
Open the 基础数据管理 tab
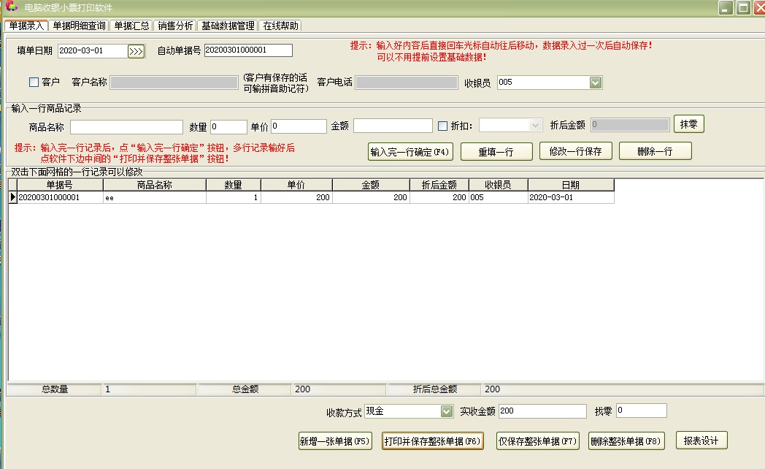tap(227, 25)
